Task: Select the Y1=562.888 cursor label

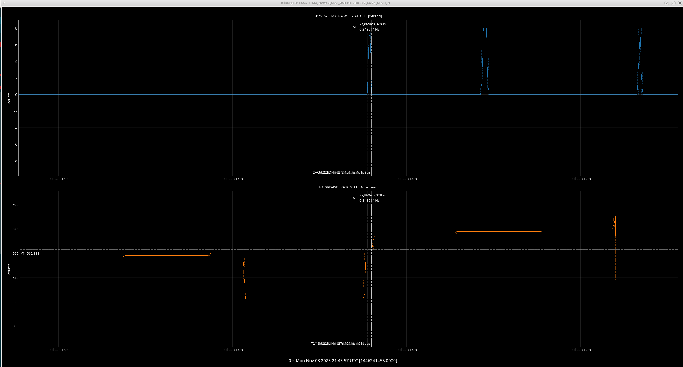Action: click(30, 254)
